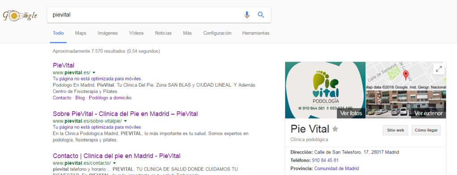Screen dimensions: 457x175
Task: Start voice search with microphone icon
Action: [x=247, y=15]
